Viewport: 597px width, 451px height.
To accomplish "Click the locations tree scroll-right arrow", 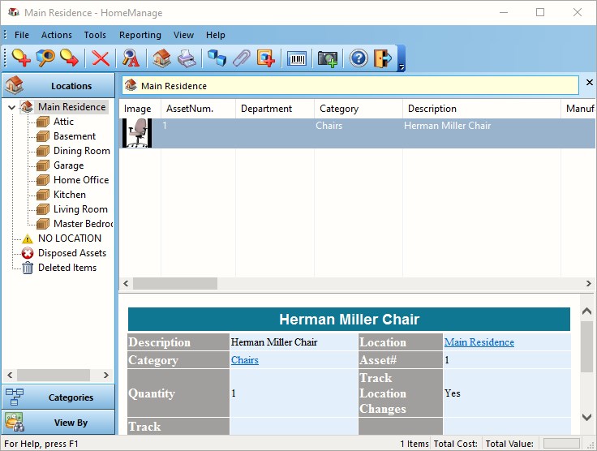I will (106, 376).
